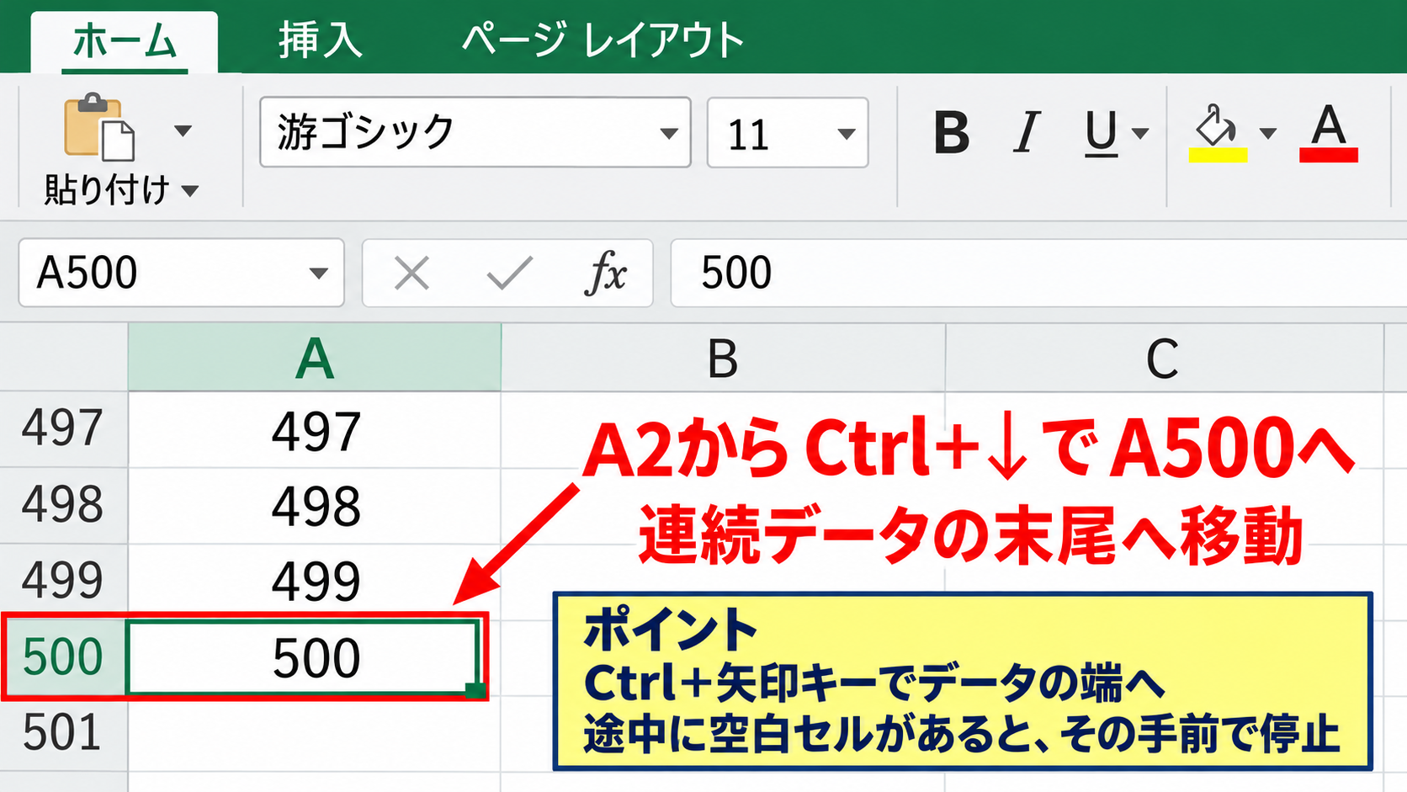Click the formula bar showing 500
Screen dimensions: 1407x792
coord(1038,273)
